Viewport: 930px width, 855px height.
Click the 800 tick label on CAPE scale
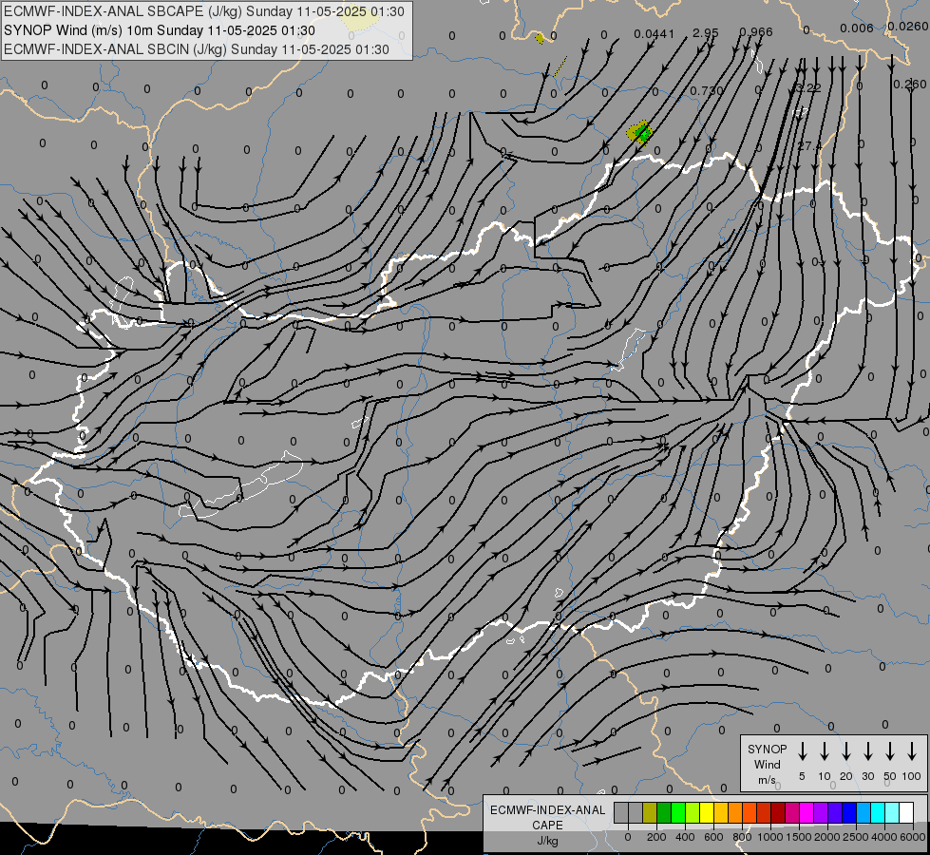pos(742,837)
